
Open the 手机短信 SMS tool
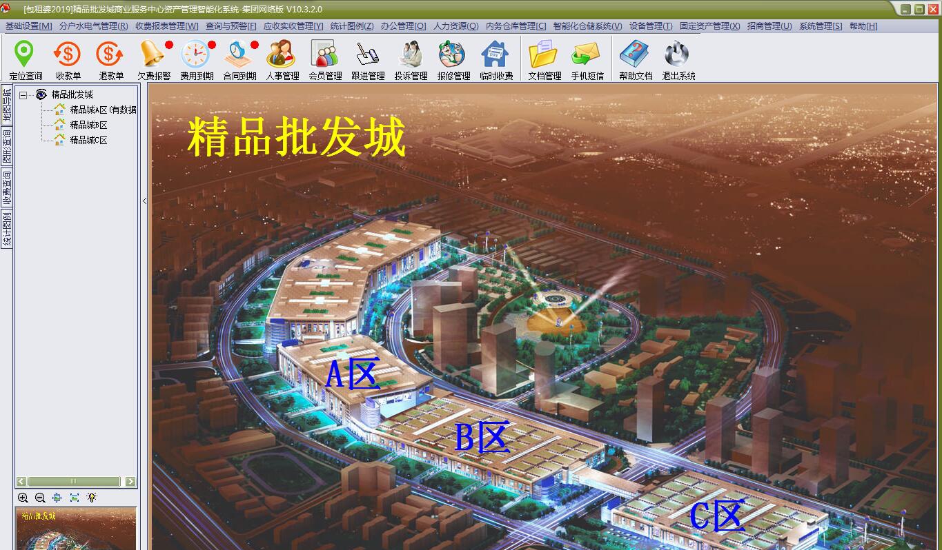586,59
